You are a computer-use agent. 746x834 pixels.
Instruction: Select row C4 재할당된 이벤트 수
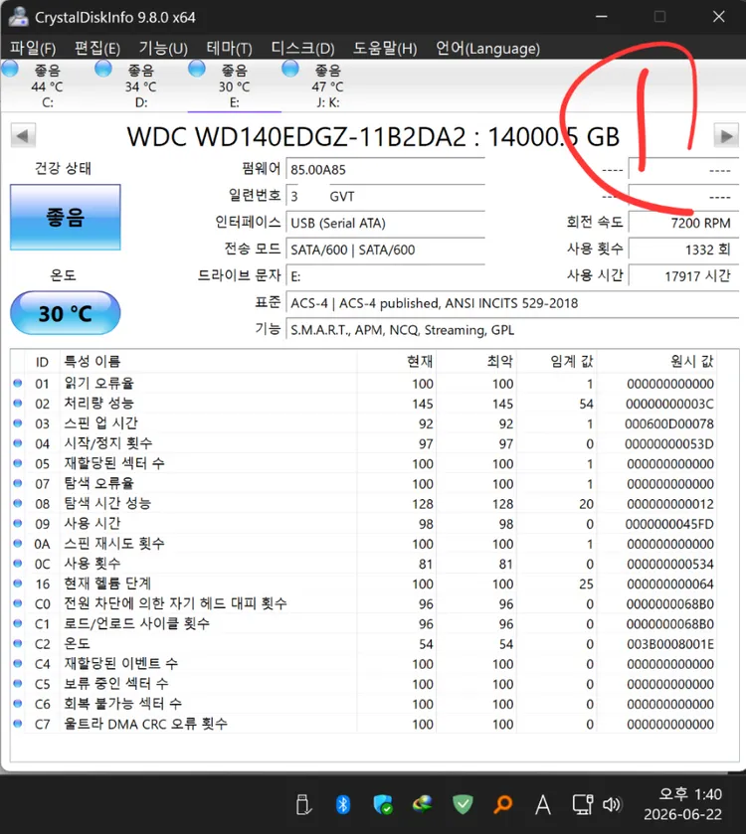(x=364, y=664)
